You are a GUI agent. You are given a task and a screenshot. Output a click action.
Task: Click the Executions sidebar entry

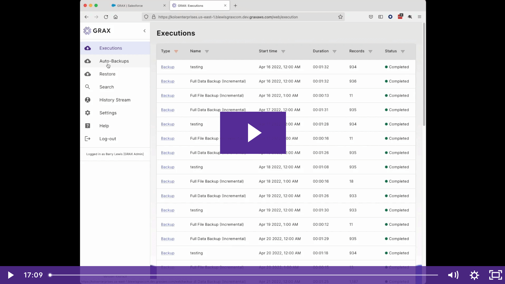tap(110, 48)
